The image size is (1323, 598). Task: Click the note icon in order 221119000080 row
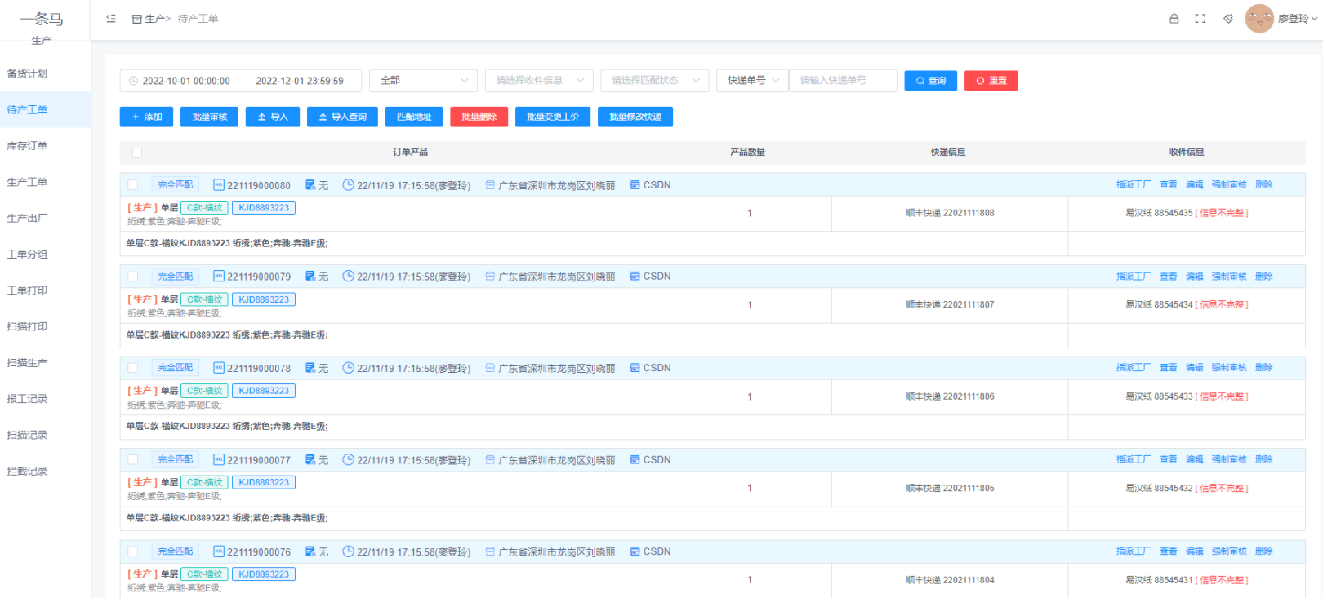(x=310, y=185)
